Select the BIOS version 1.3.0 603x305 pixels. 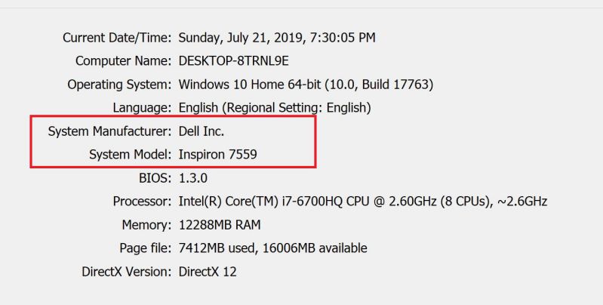click(x=193, y=178)
